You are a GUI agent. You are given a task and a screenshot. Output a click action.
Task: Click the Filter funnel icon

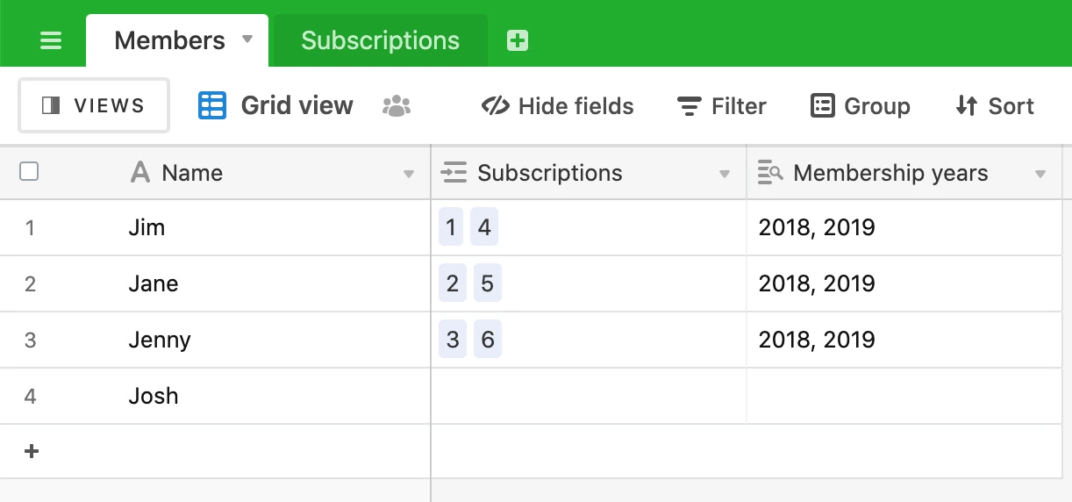coord(690,106)
